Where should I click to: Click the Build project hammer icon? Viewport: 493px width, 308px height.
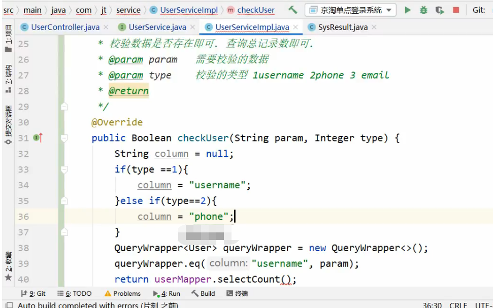tap(293, 10)
